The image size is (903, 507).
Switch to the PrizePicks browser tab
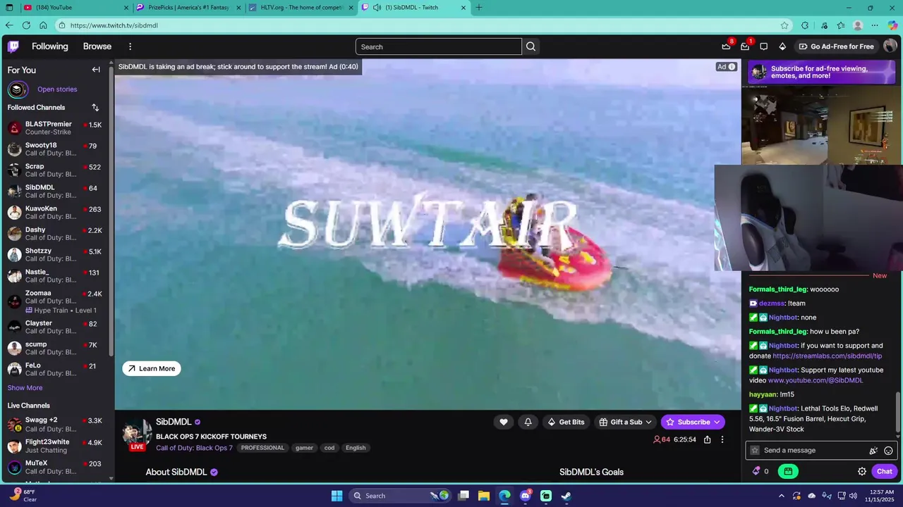189,8
